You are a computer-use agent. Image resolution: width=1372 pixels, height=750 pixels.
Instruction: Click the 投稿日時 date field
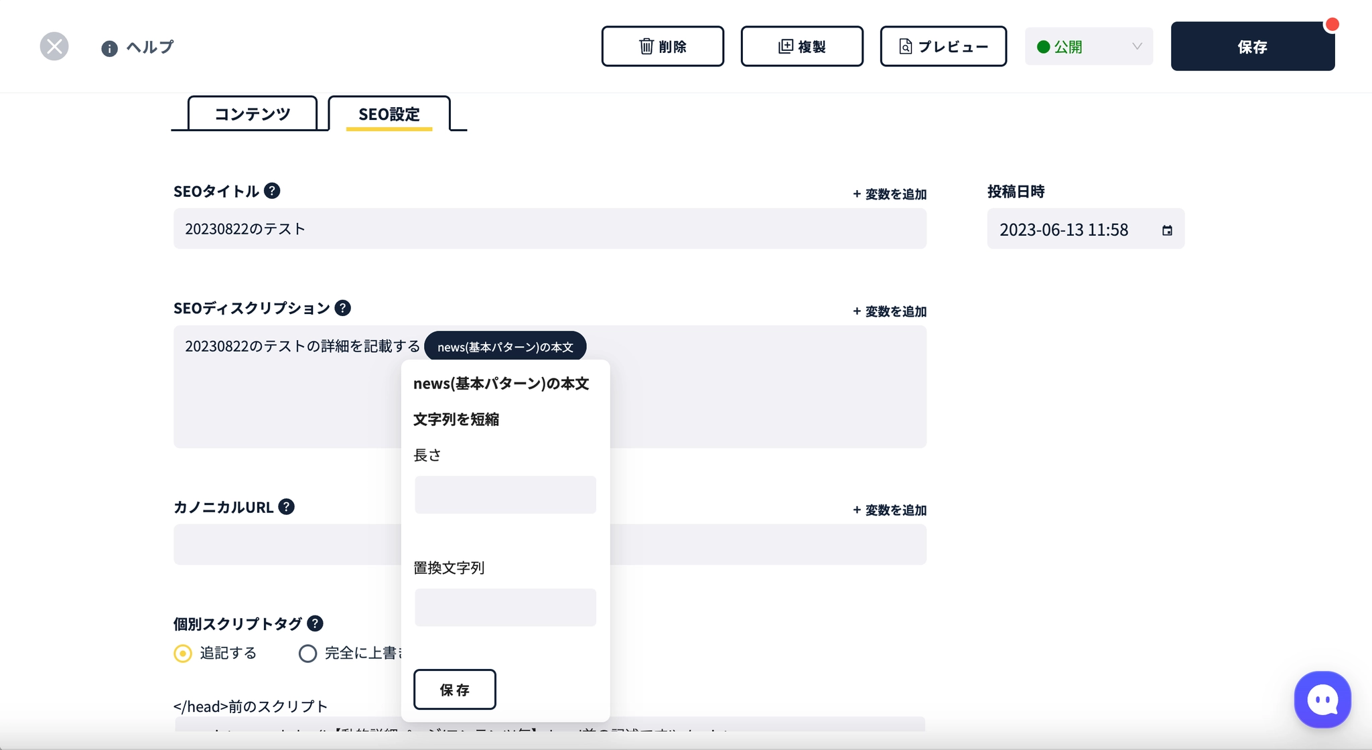(x=1085, y=229)
